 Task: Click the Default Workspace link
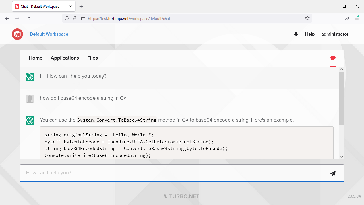pyautogui.click(x=49, y=34)
